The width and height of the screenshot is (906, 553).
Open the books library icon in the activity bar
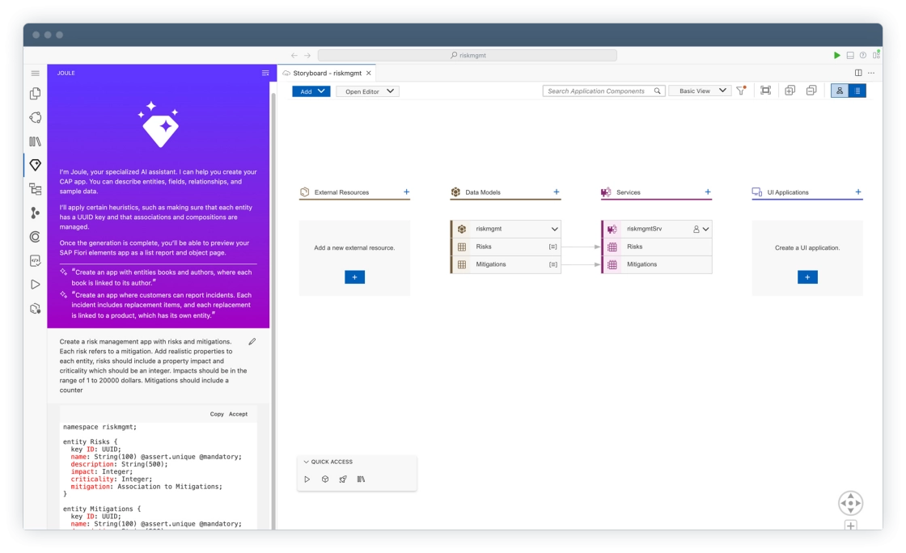pos(36,141)
